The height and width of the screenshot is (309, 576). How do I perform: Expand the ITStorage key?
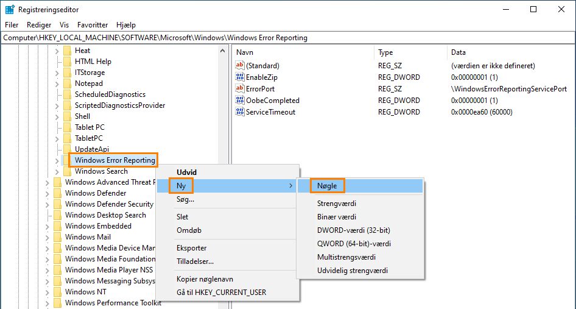click(57, 73)
